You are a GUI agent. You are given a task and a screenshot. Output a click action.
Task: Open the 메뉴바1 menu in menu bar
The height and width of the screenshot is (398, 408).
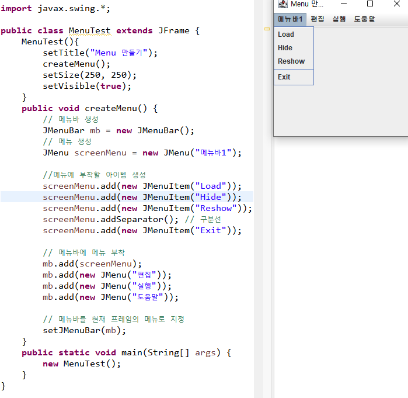pyautogui.click(x=290, y=19)
